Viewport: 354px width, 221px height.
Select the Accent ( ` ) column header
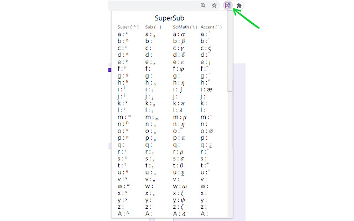coord(211,27)
